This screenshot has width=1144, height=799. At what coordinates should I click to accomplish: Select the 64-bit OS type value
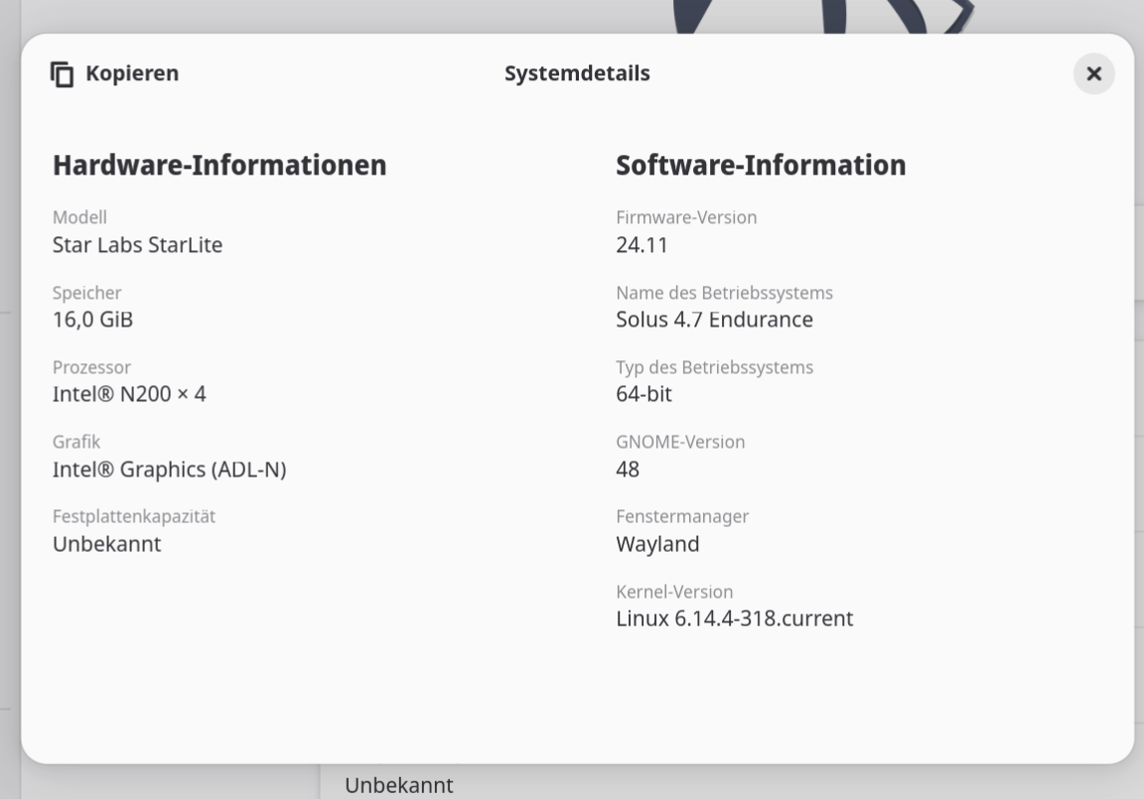pyautogui.click(x=643, y=394)
